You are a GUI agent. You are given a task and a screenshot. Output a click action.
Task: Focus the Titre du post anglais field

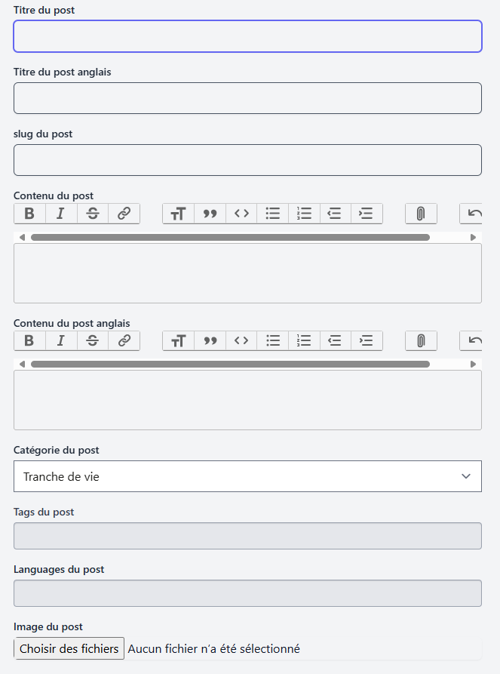247,98
